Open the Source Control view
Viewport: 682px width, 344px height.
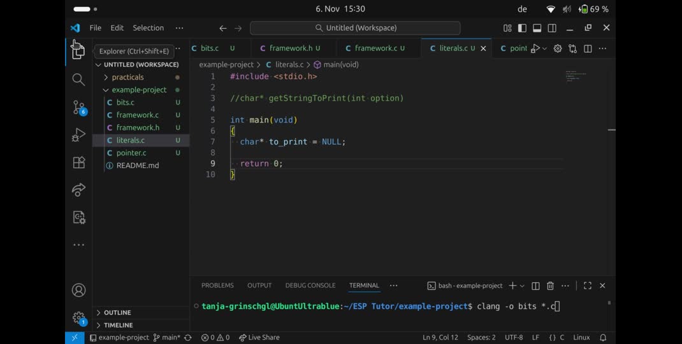[x=78, y=107]
